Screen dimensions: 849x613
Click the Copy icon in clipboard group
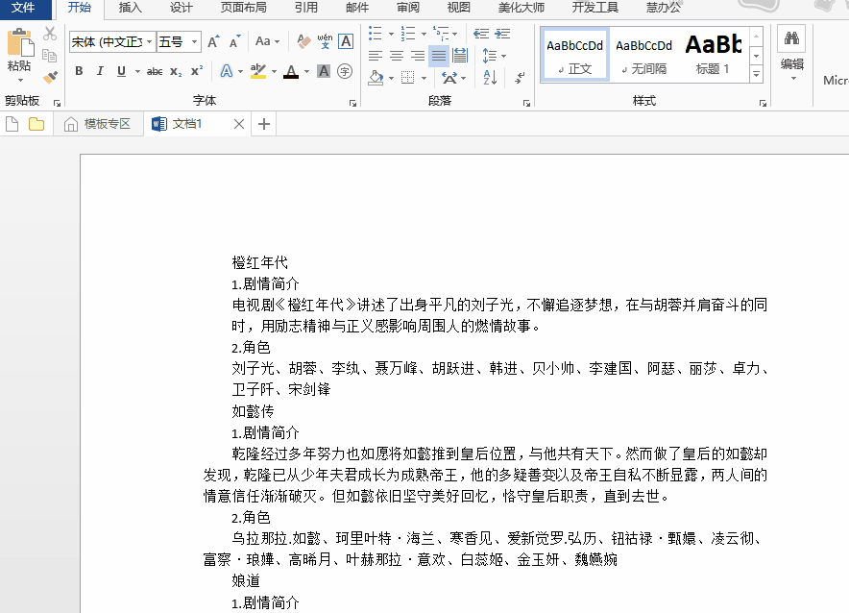point(50,55)
